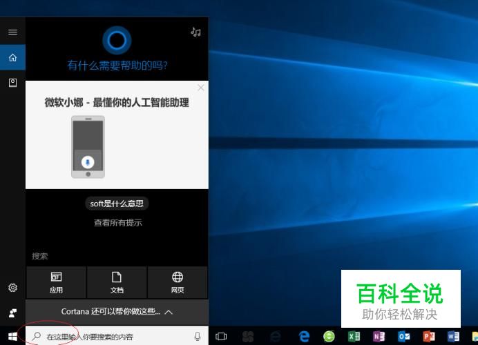Select the 应用 search filter

(x=57, y=283)
